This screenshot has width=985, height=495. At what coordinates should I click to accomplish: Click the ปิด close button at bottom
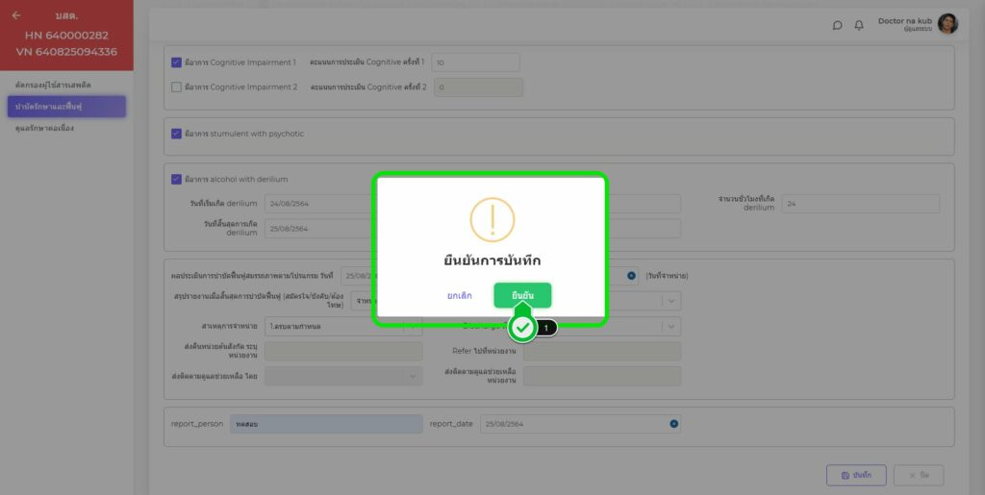(x=918, y=475)
